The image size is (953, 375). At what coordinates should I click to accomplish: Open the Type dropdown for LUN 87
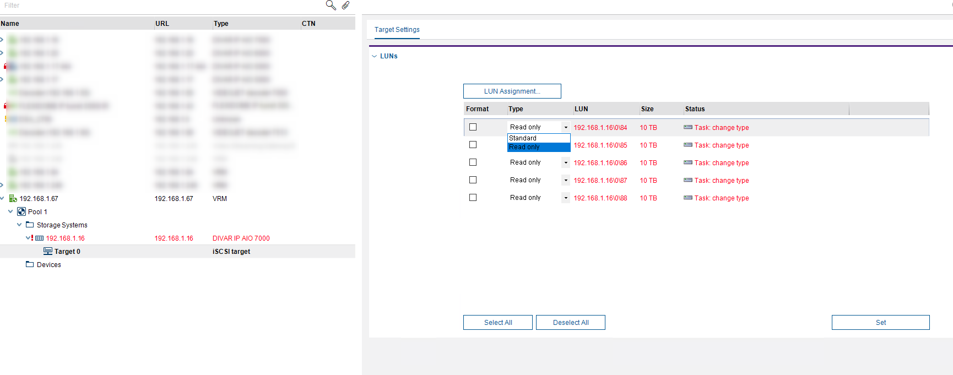coord(565,180)
